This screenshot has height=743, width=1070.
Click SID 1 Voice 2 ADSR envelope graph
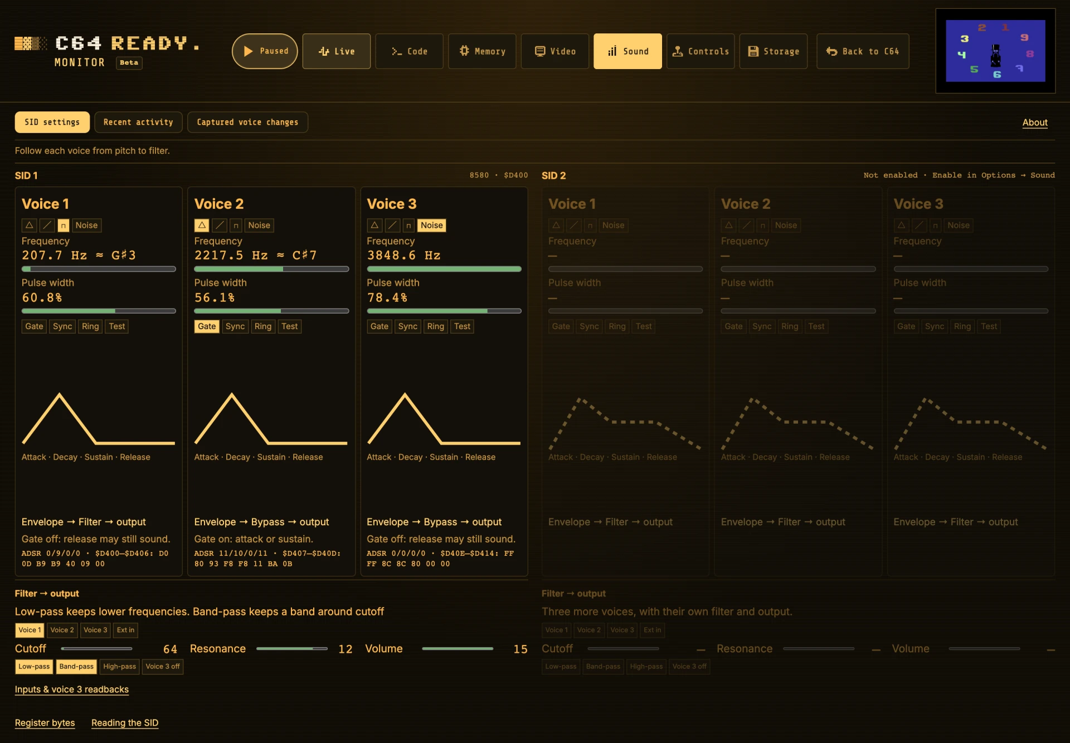[x=271, y=419]
